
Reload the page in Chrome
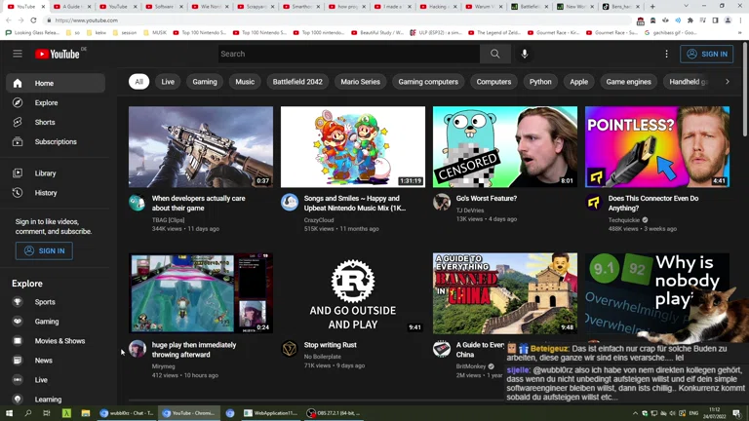pos(33,20)
